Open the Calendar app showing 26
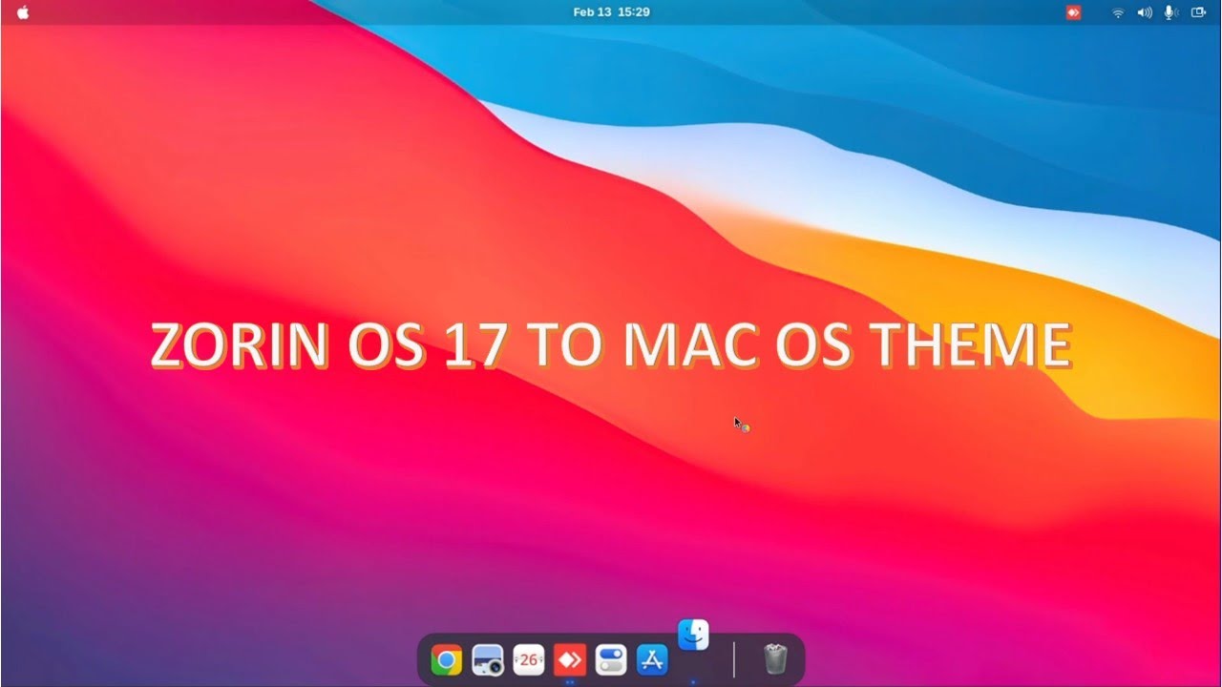Viewport: 1222px width, 687px height. tap(529, 659)
